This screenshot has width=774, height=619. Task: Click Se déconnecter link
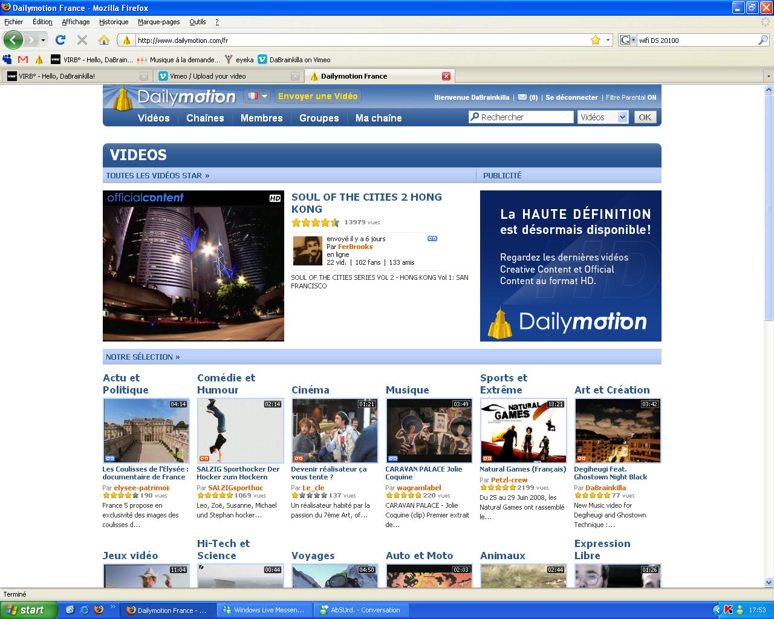click(x=571, y=97)
